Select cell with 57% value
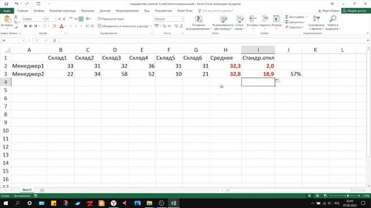 click(x=288, y=74)
